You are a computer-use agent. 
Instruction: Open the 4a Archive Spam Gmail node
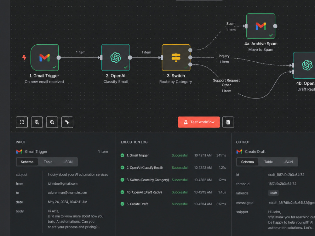click(x=261, y=26)
